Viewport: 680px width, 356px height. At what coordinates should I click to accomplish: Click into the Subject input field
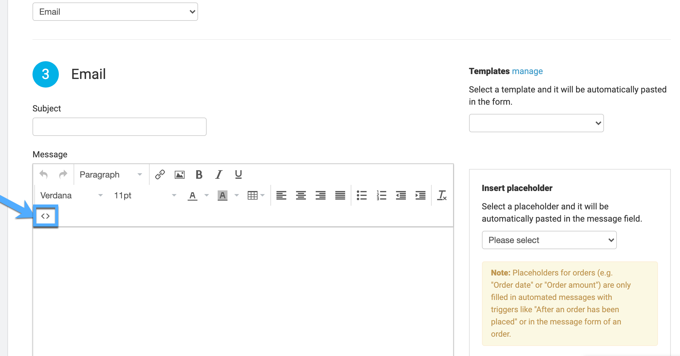(120, 127)
